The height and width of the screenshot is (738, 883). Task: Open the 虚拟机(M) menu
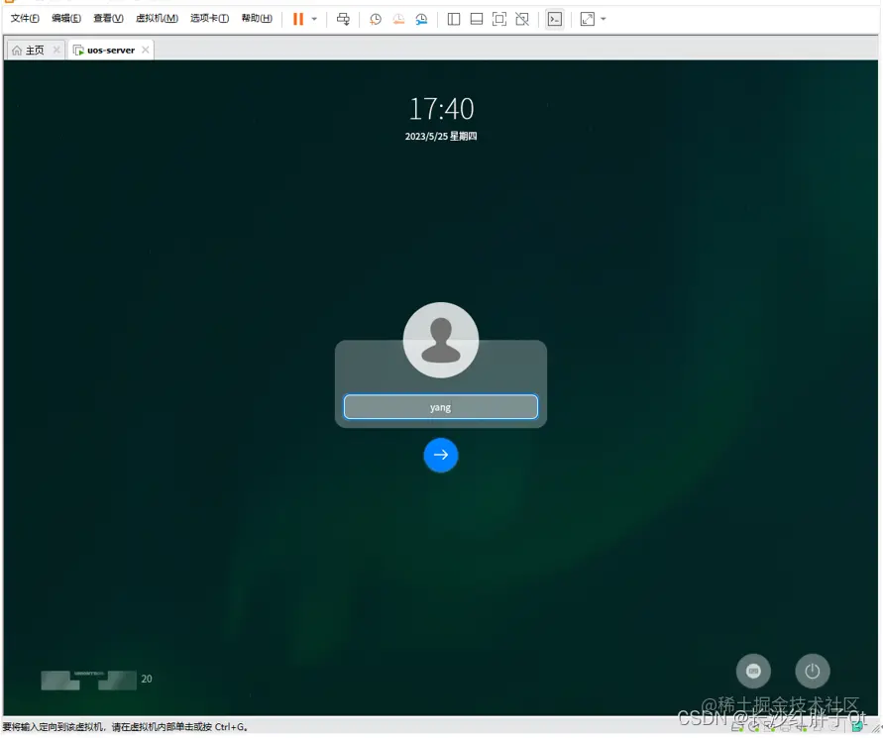coord(157,19)
